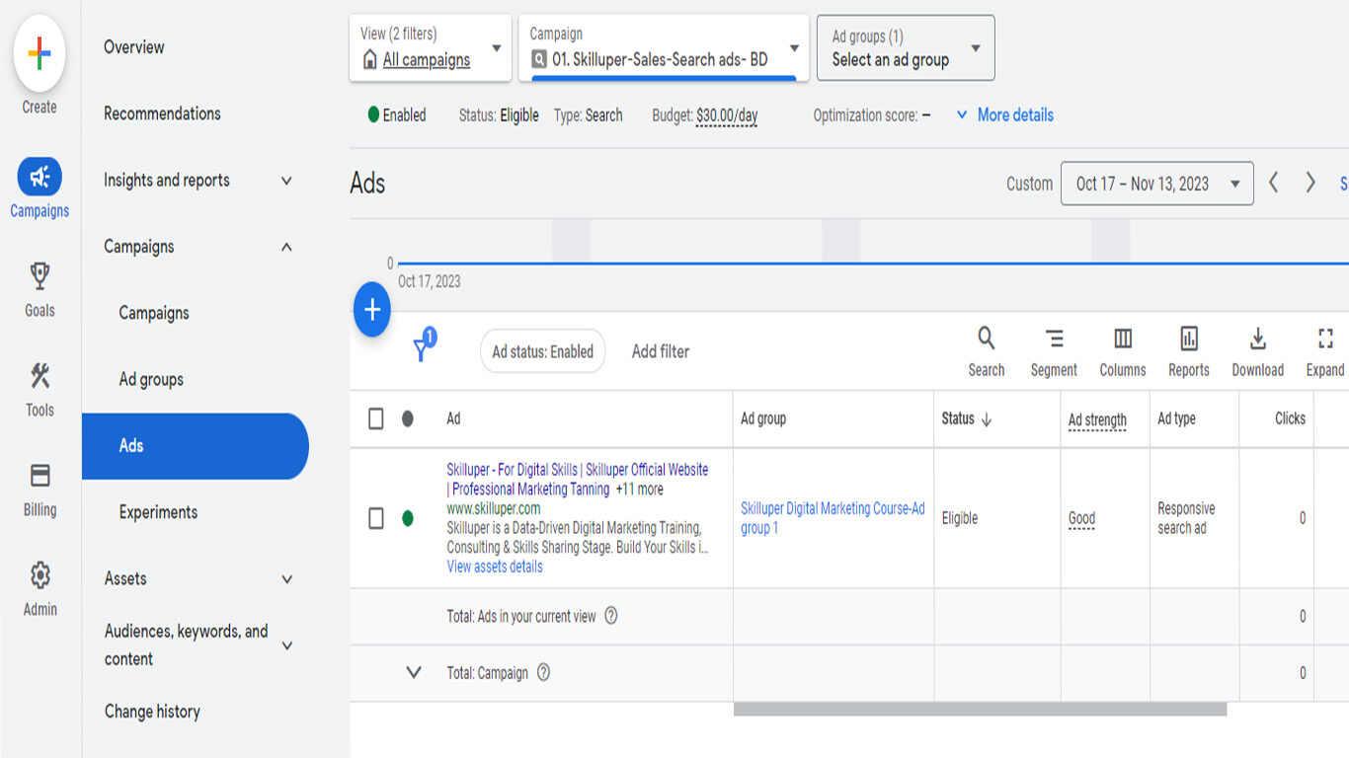This screenshot has width=1349, height=758.
Task: Open Campaigns sub-item
Action: [x=154, y=313]
